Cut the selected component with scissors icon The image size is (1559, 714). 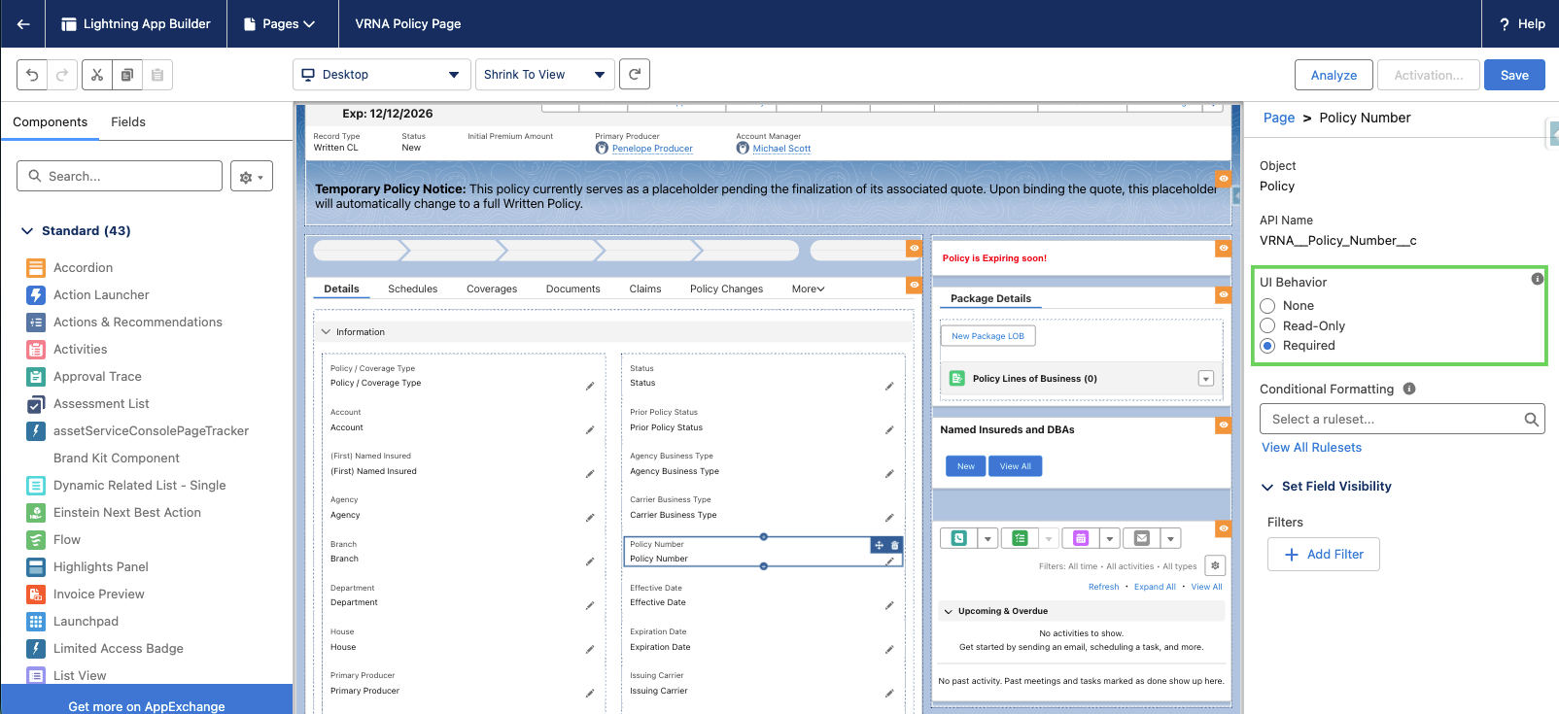(x=96, y=75)
